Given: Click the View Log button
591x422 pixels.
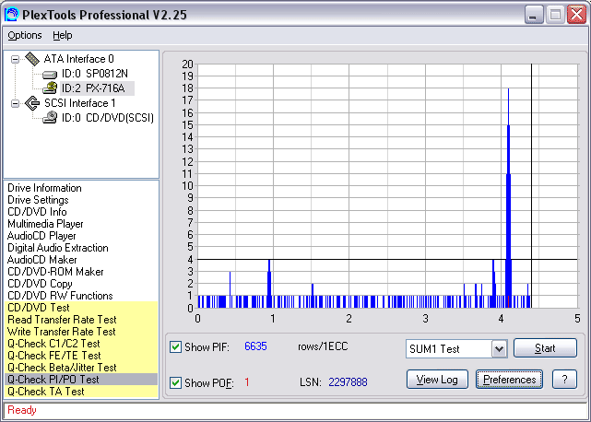Looking at the screenshot, I should click(437, 380).
